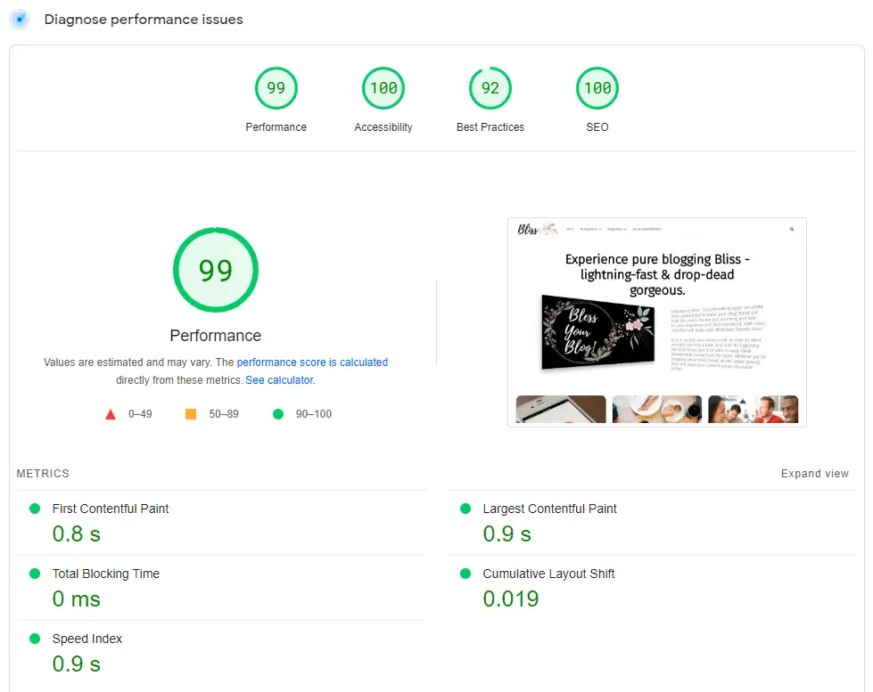Click the 0.9 s Speed Index value
This screenshot has height=692, width=873.
point(77,664)
